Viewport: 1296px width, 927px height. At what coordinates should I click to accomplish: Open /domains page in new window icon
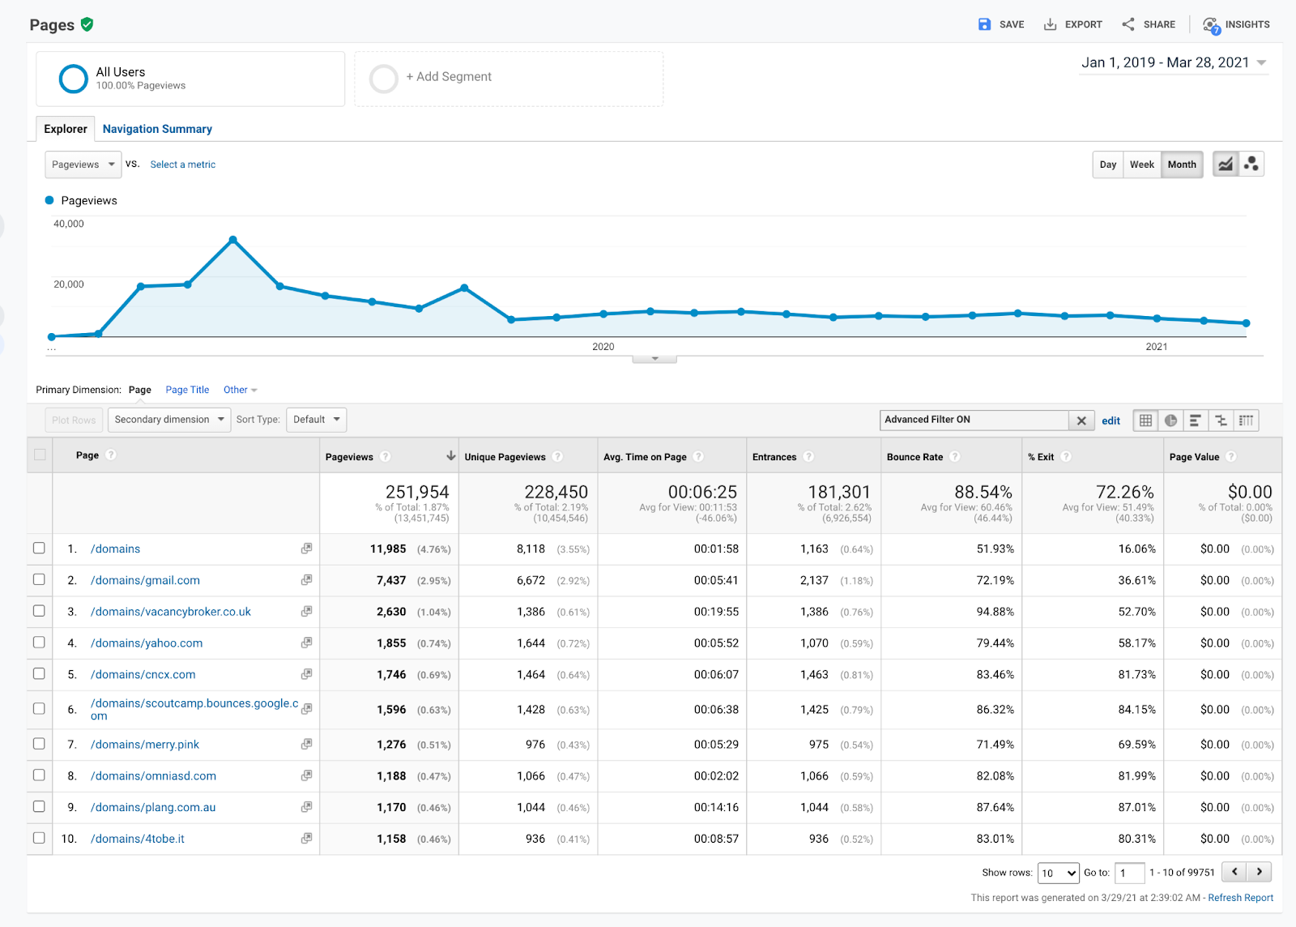pyautogui.click(x=306, y=549)
